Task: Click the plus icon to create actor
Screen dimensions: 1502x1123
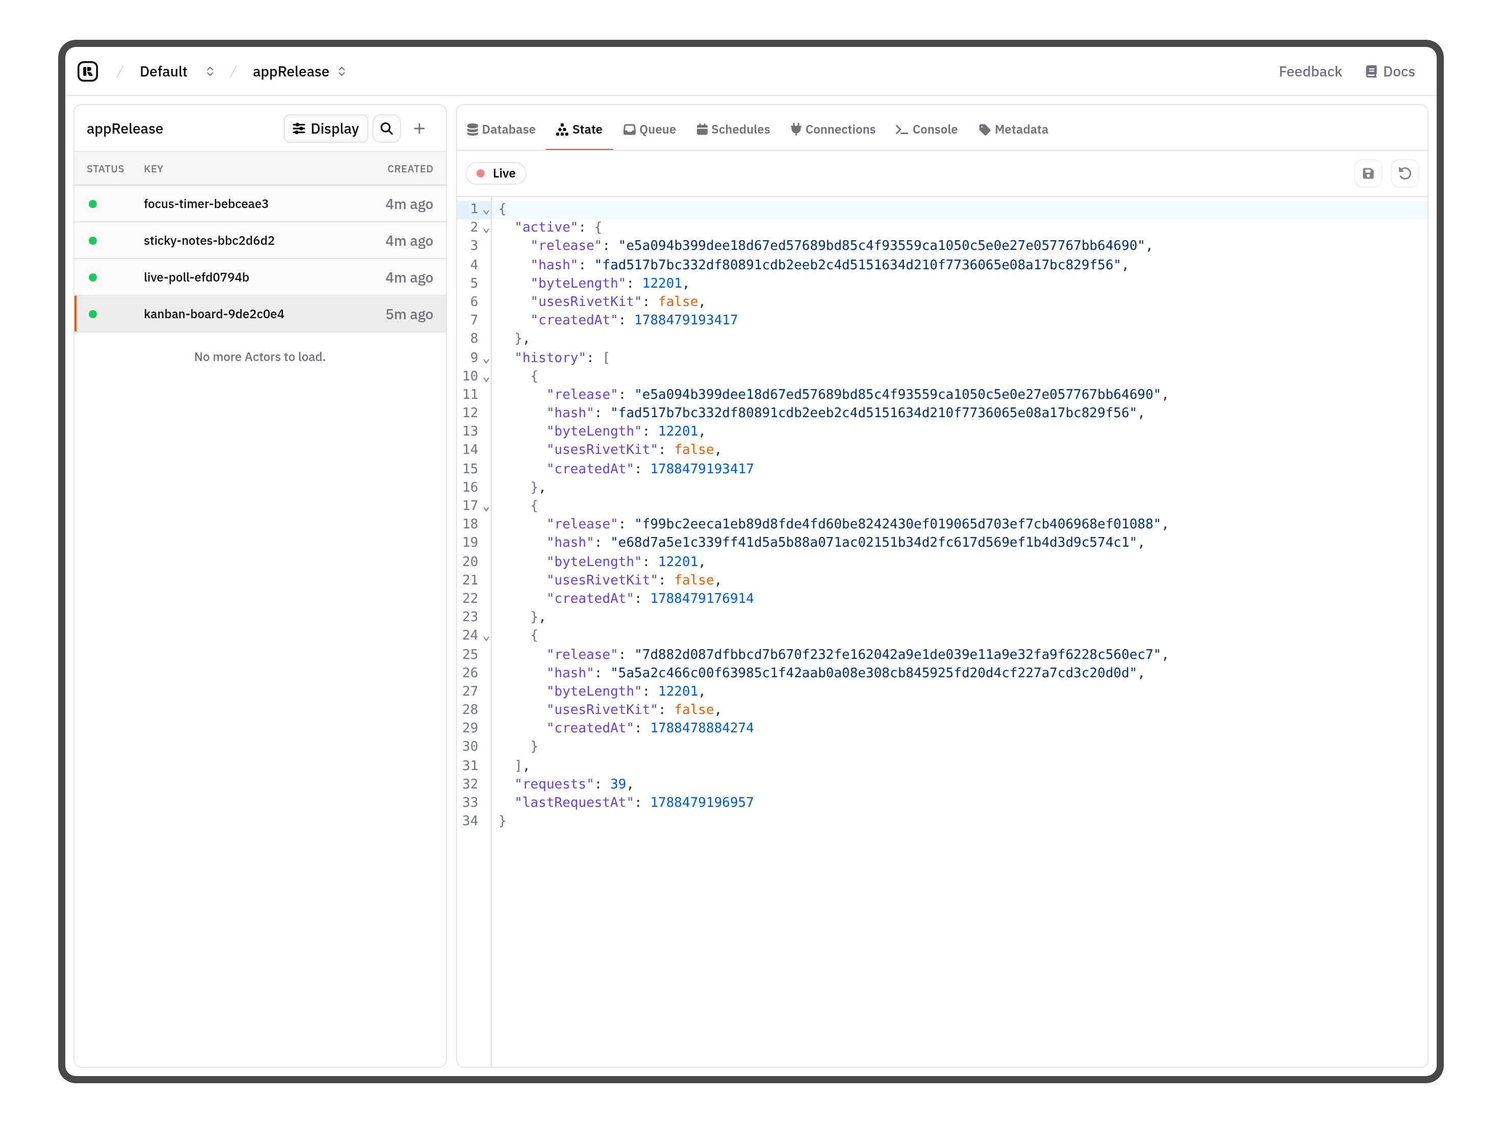Action: (420, 129)
